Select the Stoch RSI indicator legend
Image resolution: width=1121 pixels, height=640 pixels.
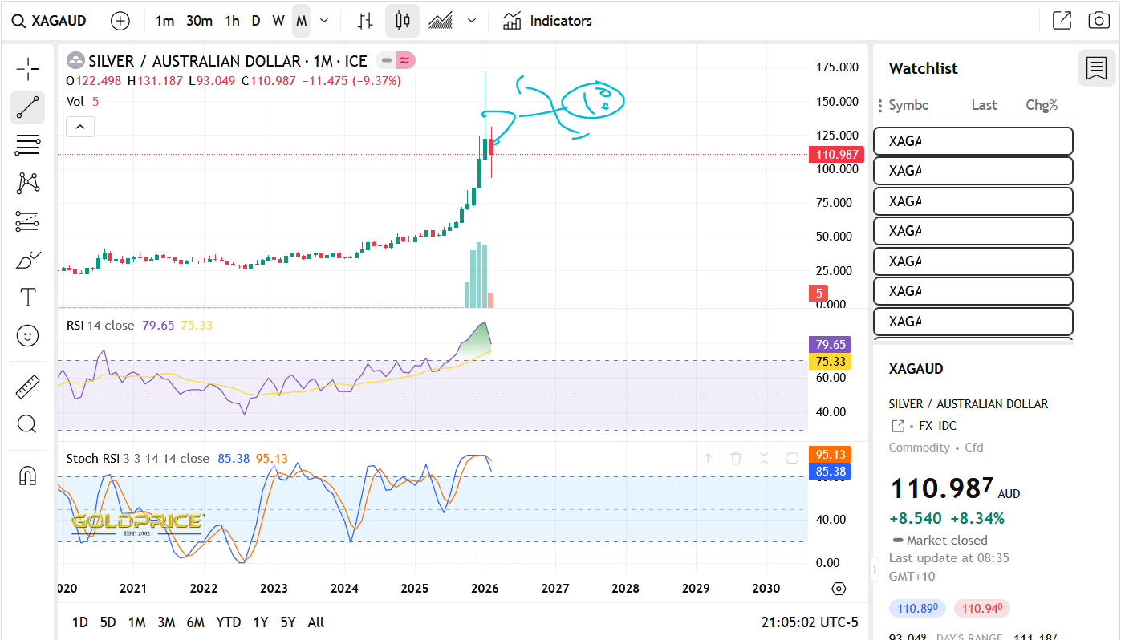pyautogui.click(x=138, y=459)
